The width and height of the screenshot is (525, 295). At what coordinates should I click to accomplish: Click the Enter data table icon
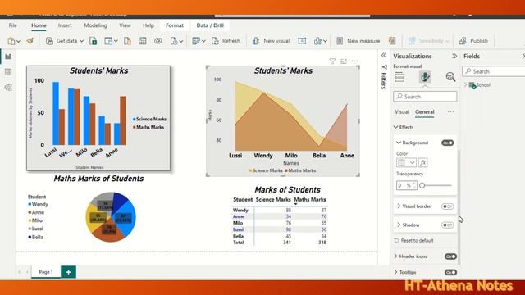[x=142, y=41]
